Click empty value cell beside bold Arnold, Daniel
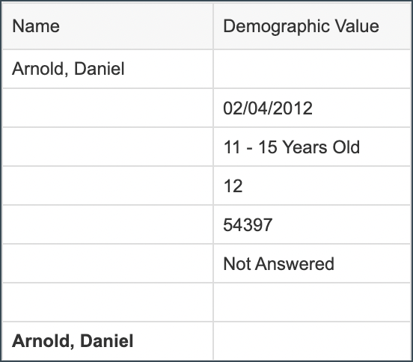Image resolution: width=413 pixels, height=362 pixels. (312, 340)
